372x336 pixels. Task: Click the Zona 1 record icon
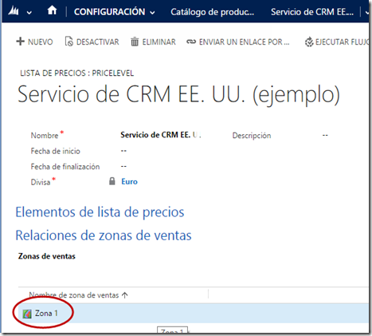pos(27,314)
